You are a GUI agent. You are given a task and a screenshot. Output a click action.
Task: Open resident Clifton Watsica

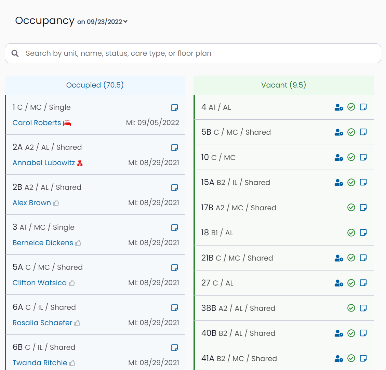(40, 282)
